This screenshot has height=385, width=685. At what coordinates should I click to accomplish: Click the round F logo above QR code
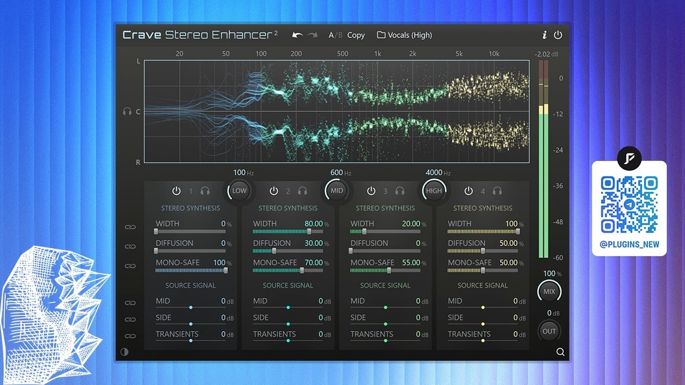tap(629, 157)
